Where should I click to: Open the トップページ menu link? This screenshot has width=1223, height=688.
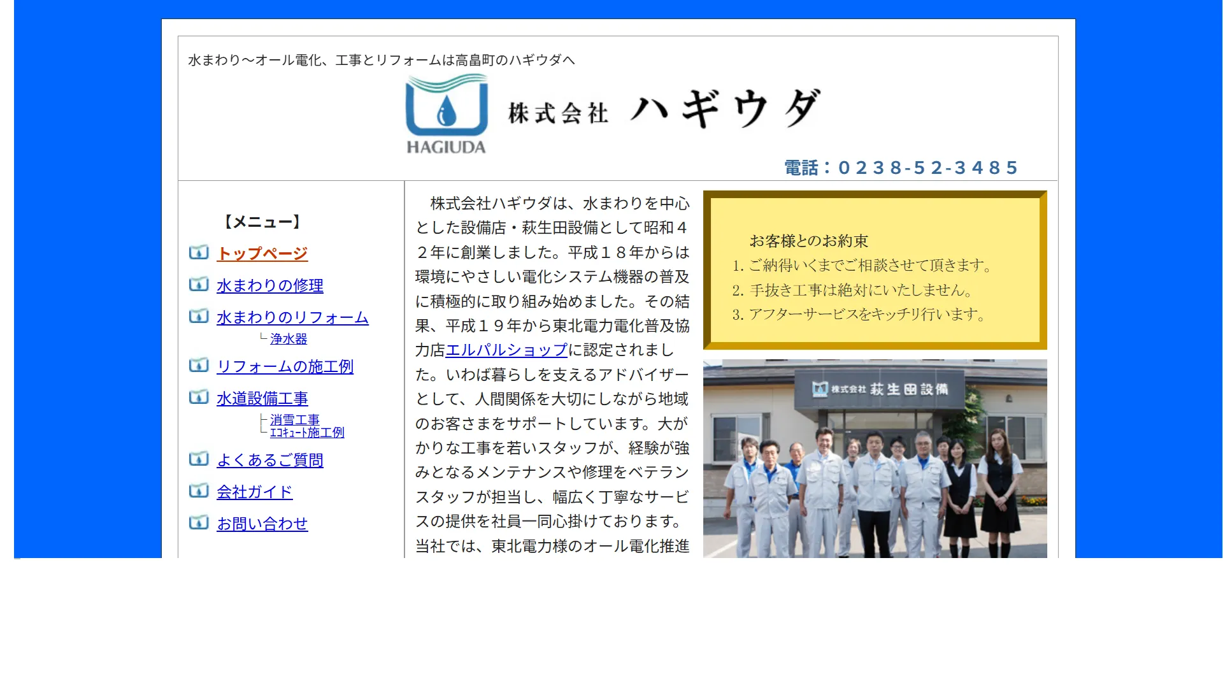coord(262,254)
